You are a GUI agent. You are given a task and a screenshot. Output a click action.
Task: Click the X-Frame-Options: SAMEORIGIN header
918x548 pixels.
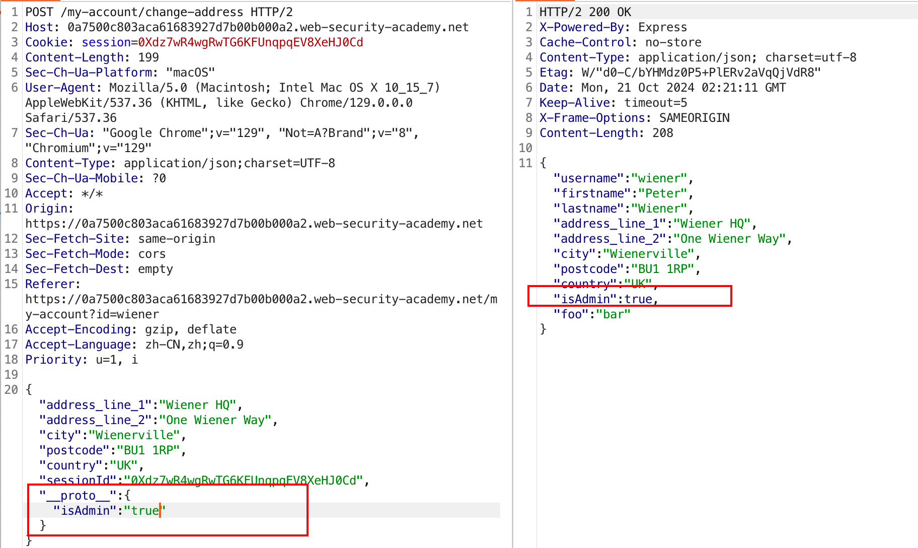pyautogui.click(x=635, y=118)
